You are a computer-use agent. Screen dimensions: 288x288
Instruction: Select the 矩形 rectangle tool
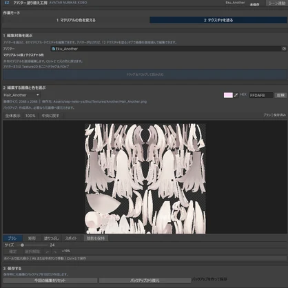pyautogui.click(x=32, y=238)
